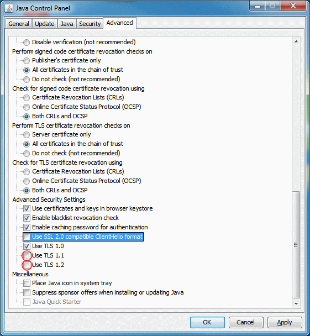Choose All certificates in chain of trust for signed code
The image size is (310, 336).
tap(27, 70)
